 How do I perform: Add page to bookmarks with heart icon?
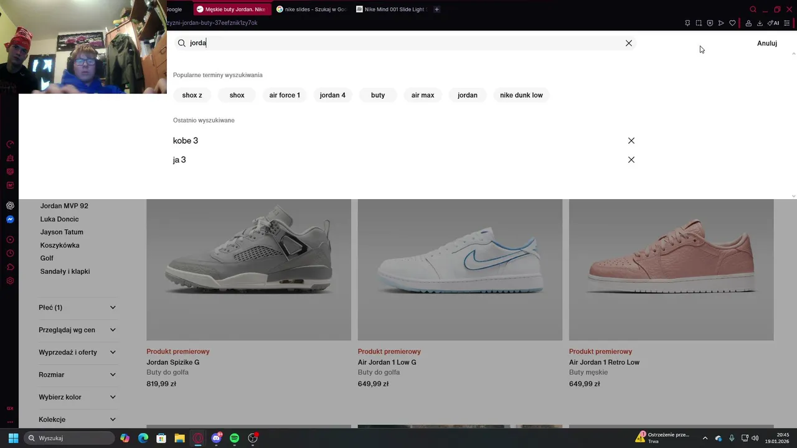(x=732, y=23)
